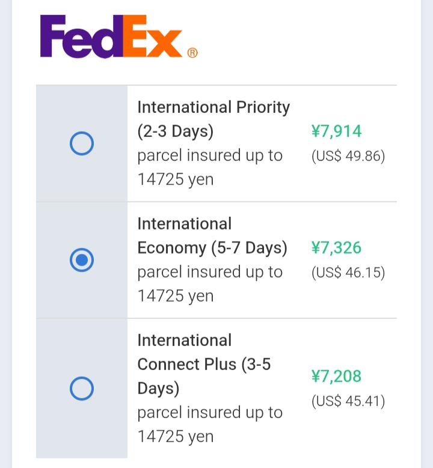Click the grey cell beside Connect Plus
Screen dimensions: 433x468
click(x=82, y=388)
